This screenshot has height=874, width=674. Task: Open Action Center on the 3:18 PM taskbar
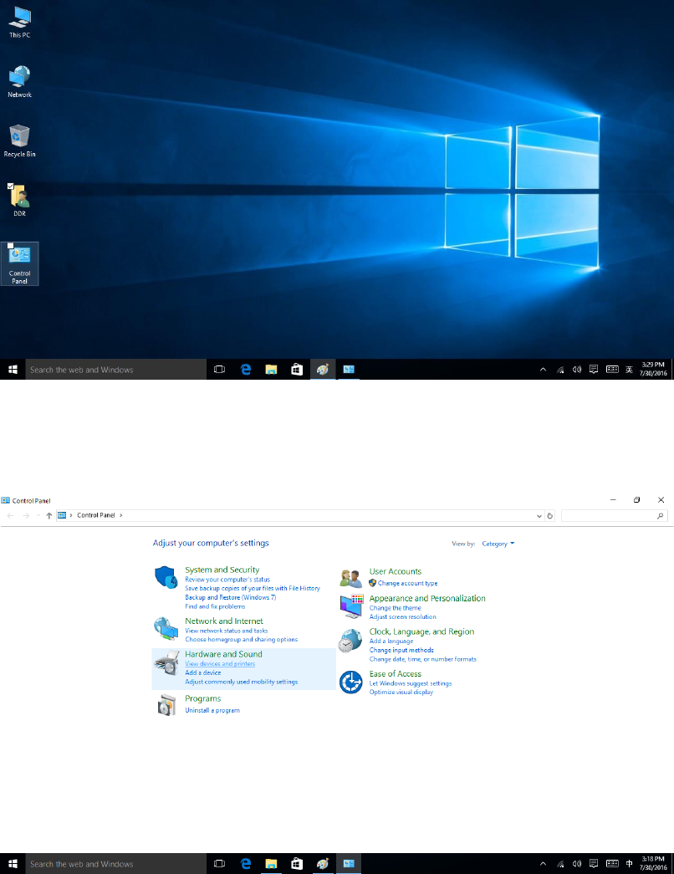594,863
